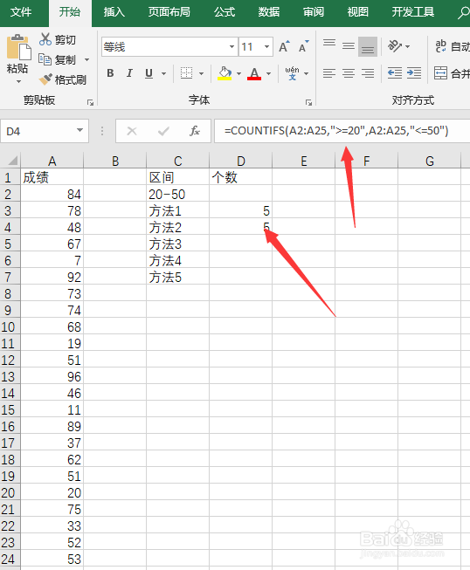Center text horizontally
The width and height of the screenshot is (470, 570).
(x=349, y=73)
